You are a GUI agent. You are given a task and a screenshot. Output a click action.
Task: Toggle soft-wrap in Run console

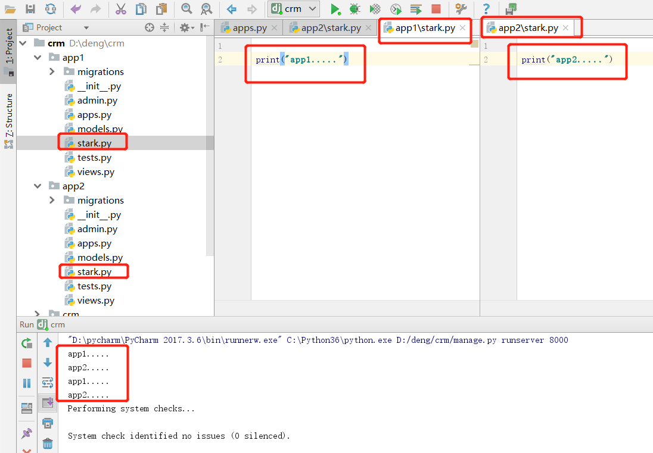[x=48, y=382]
